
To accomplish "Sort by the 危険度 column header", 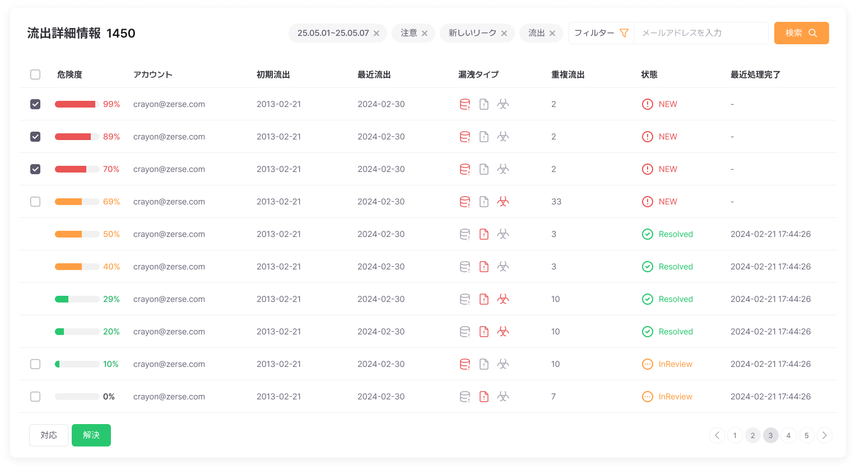I will point(69,75).
